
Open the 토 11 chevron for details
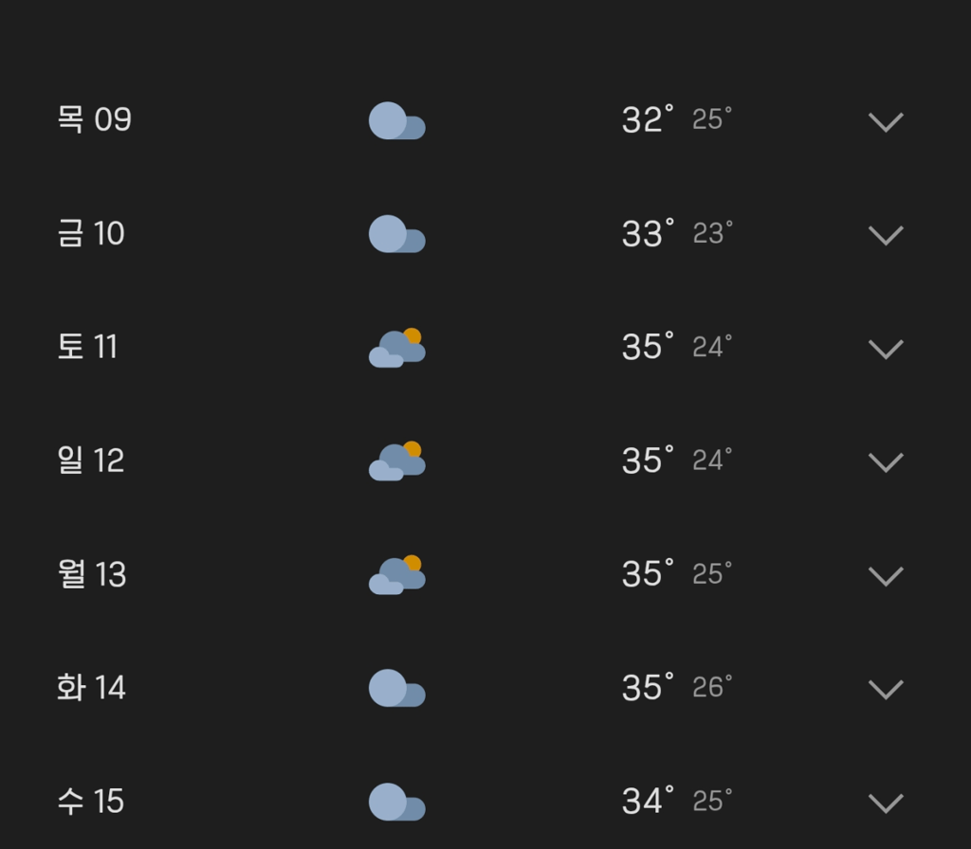(x=887, y=349)
